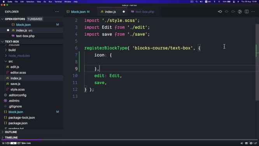Image resolution: width=259 pixels, height=146 pixels.
Task: Expand the Outline panel
Action: (x=2, y=132)
